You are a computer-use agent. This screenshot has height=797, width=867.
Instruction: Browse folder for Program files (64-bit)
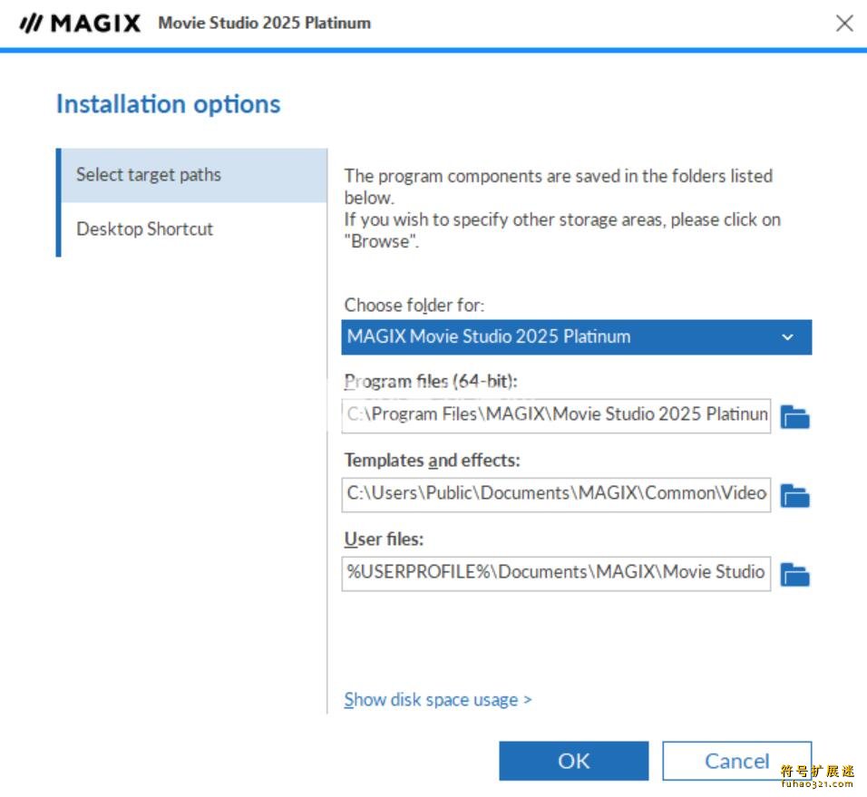(x=794, y=417)
